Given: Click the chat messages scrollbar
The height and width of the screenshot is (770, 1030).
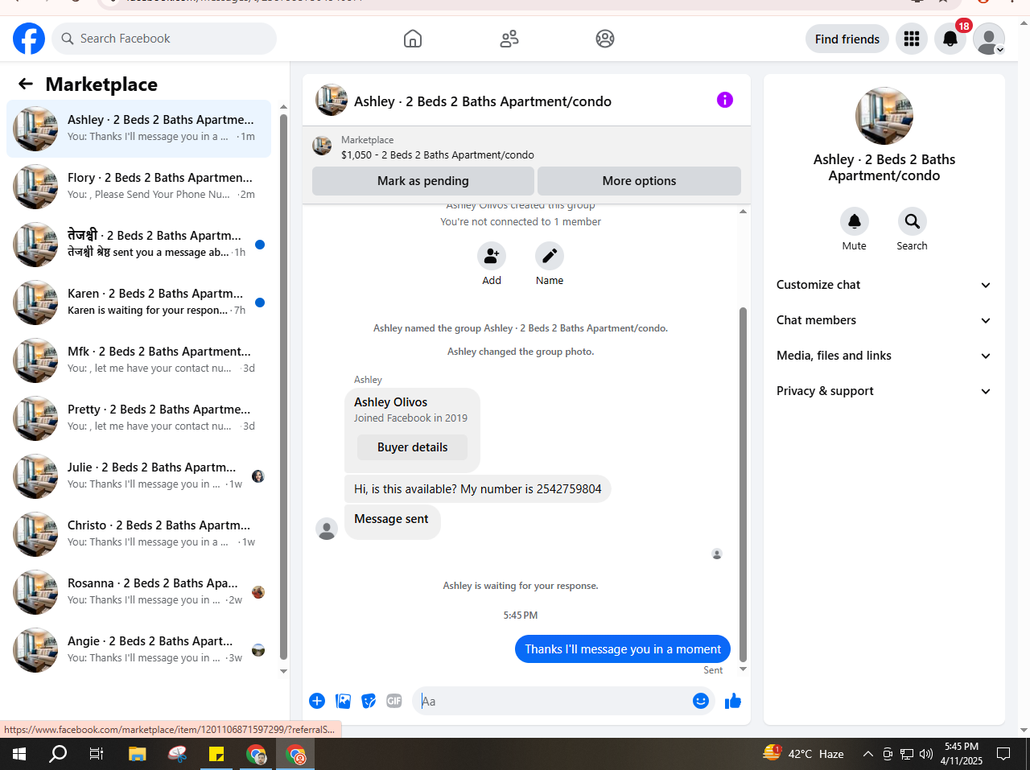Looking at the screenshot, I should [x=743, y=483].
